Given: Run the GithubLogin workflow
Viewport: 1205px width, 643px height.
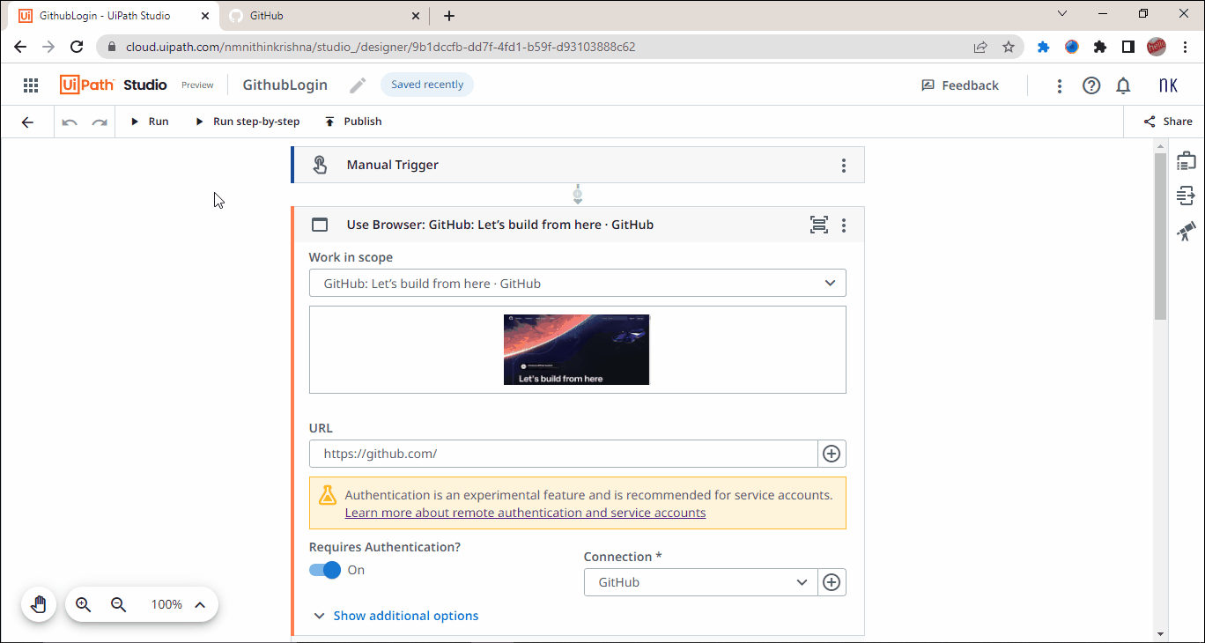Looking at the screenshot, I should coord(150,122).
